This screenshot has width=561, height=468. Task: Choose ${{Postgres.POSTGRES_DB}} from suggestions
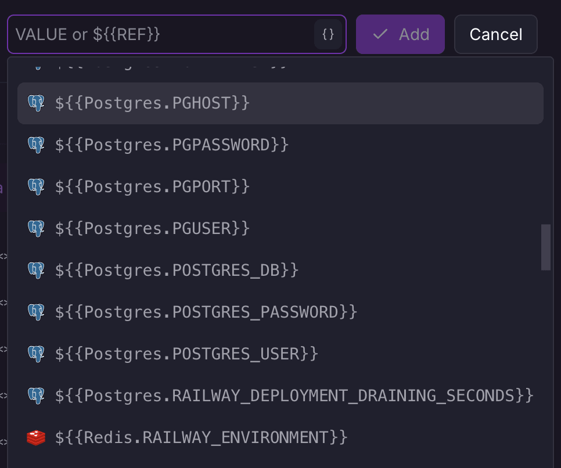[x=177, y=271]
